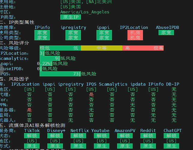
Task: Click the TikTok service provider header
Action: [32, 130]
